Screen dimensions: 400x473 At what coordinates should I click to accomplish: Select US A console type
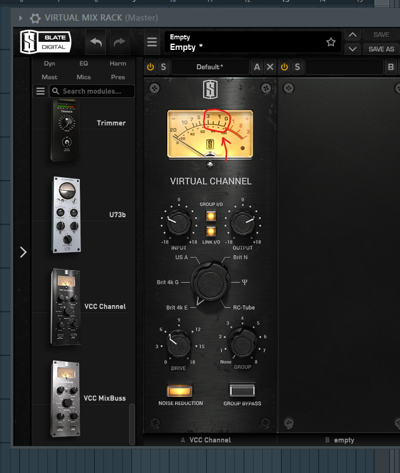(x=181, y=257)
